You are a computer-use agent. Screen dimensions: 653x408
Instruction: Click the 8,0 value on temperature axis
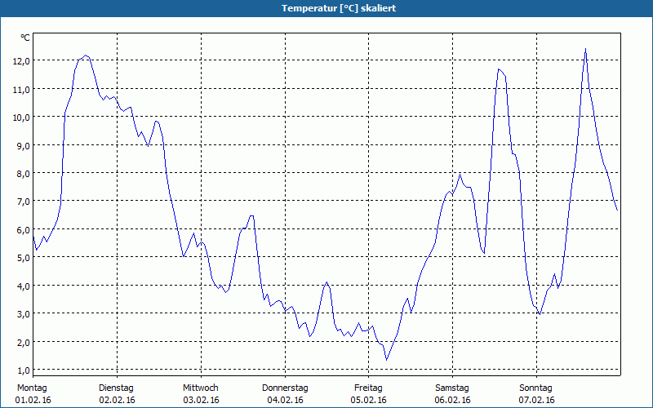(x=24, y=173)
